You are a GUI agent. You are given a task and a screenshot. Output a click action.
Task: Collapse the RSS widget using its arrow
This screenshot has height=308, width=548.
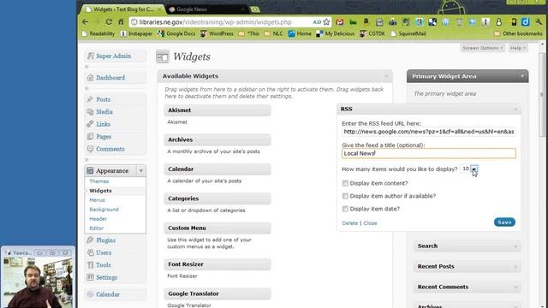pos(515,110)
